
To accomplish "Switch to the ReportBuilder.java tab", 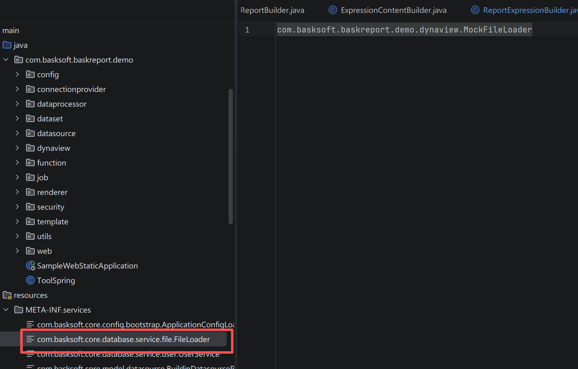I will click(272, 10).
